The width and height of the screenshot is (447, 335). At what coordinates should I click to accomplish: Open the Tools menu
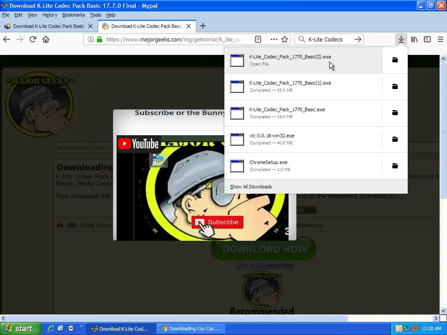point(96,15)
